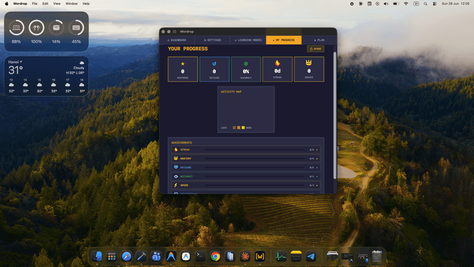This screenshot has width=474, height=267.
Task: Open Control Center in menu bar
Action: click(x=434, y=4)
